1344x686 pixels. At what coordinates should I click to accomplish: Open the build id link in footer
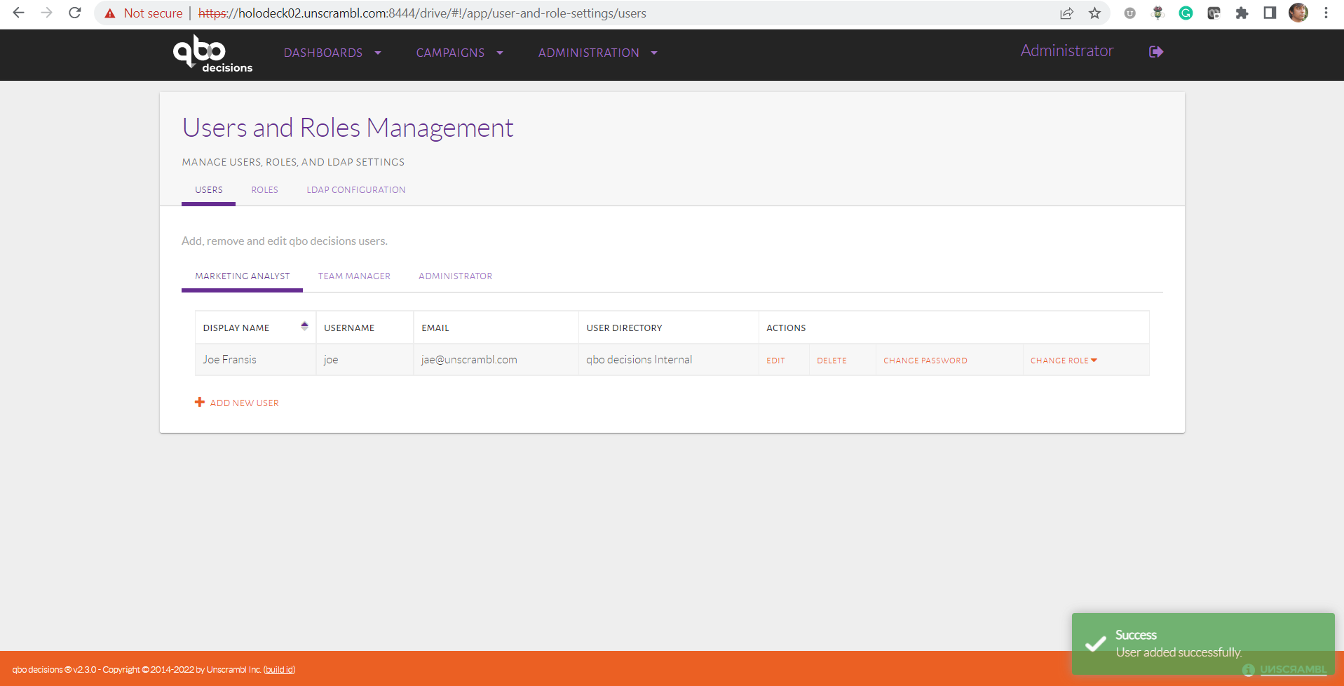coord(280,670)
